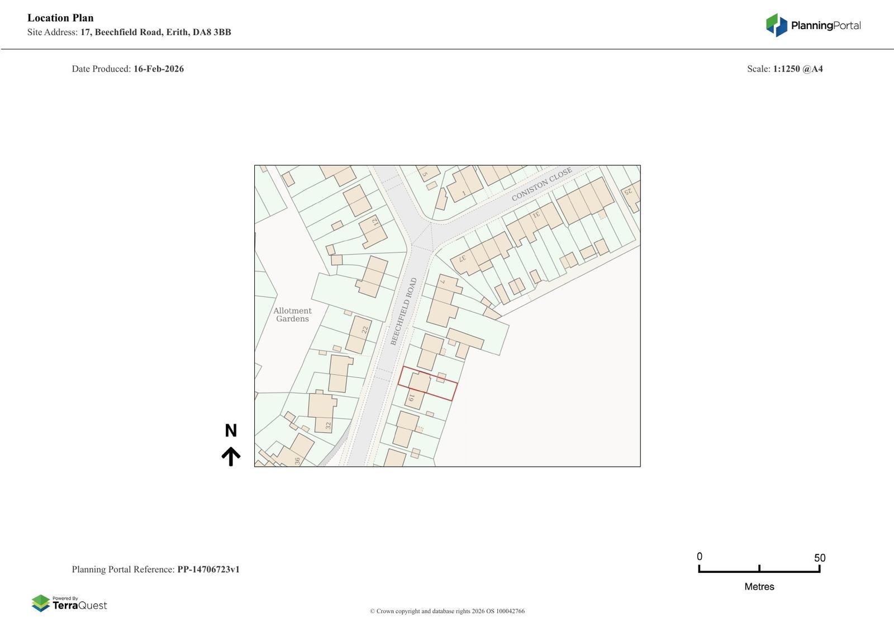Click the north arrow below the N

(x=231, y=456)
